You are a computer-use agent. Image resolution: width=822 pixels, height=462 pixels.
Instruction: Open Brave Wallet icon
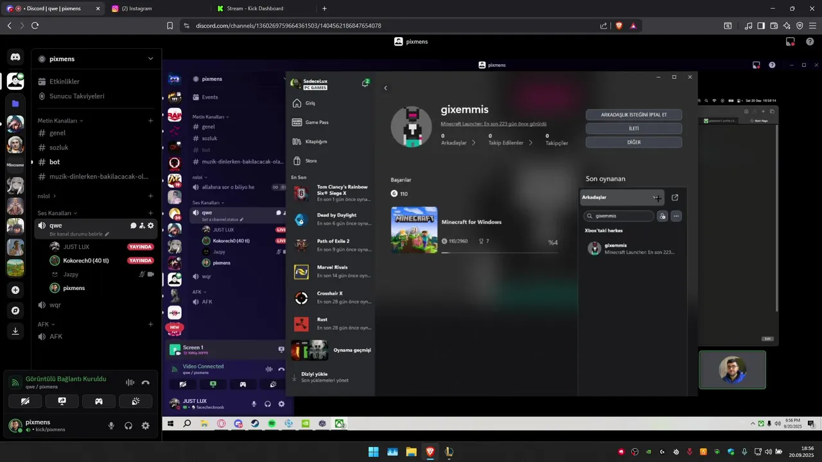point(774,26)
